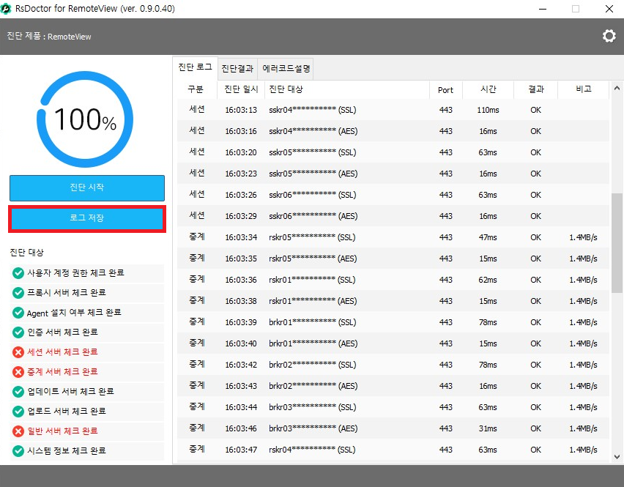Click red X icon beside 중계 서버 체크
The width and height of the screenshot is (624, 487).
tap(18, 372)
